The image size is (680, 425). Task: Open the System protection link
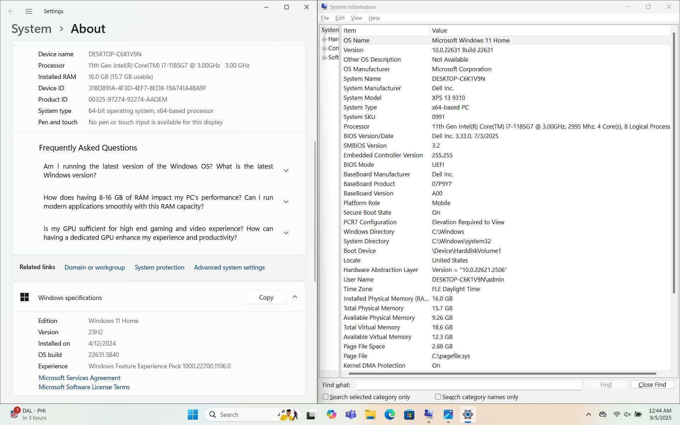tap(159, 267)
